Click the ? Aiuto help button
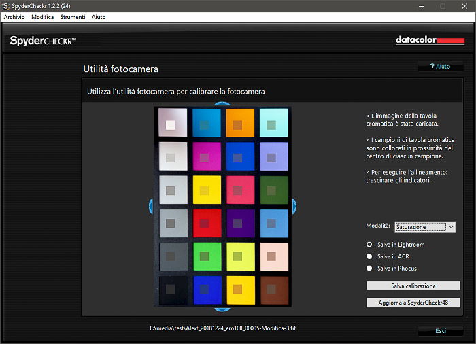 click(x=441, y=66)
